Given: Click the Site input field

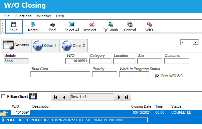Looking at the screenshot, I should click(x=150, y=61).
